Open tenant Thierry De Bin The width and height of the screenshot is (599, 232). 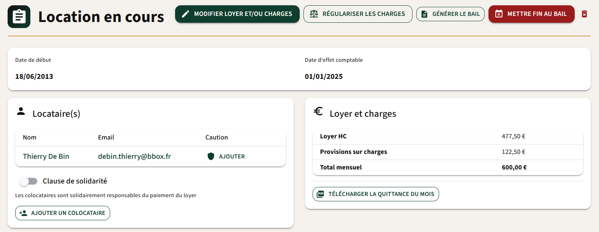click(x=46, y=157)
